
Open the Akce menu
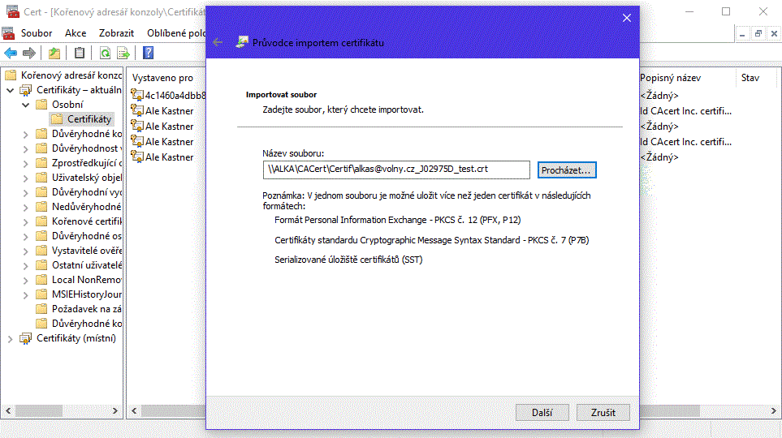click(76, 33)
